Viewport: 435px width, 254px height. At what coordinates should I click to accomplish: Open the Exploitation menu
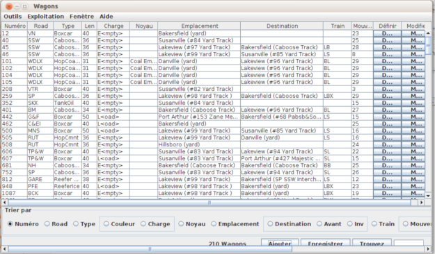pos(45,17)
